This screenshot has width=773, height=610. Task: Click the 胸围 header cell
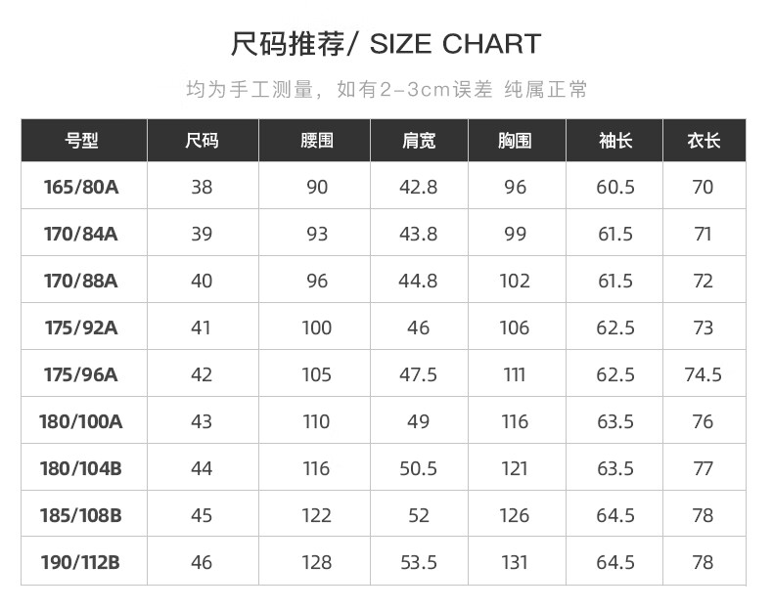515,141
